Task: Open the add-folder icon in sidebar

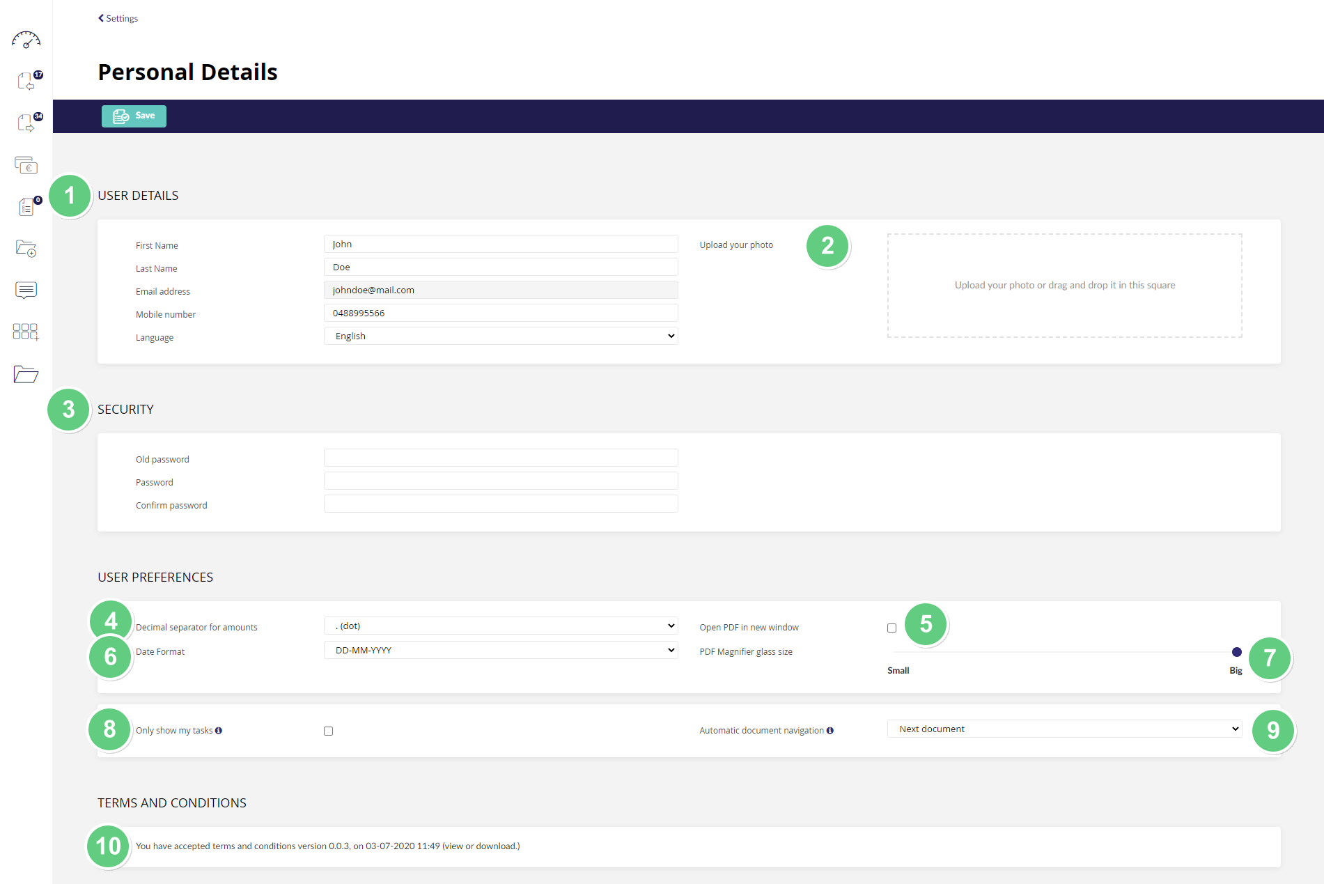Action: pyautogui.click(x=26, y=249)
